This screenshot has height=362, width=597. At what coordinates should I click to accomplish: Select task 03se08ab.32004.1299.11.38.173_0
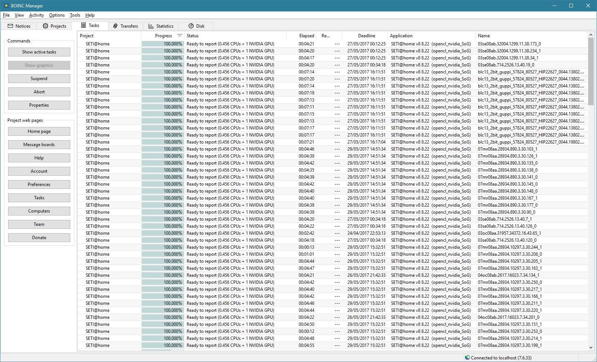[332, 44]
